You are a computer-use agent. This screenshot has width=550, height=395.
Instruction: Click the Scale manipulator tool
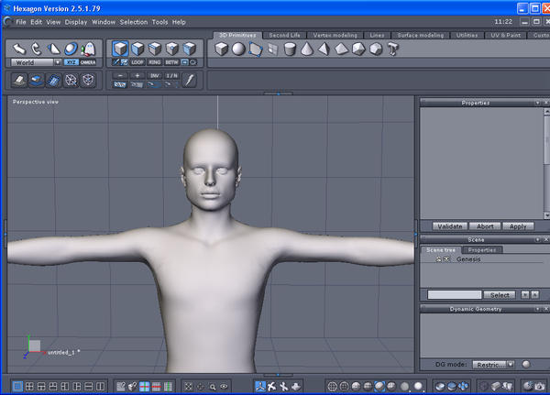(53, 48)
